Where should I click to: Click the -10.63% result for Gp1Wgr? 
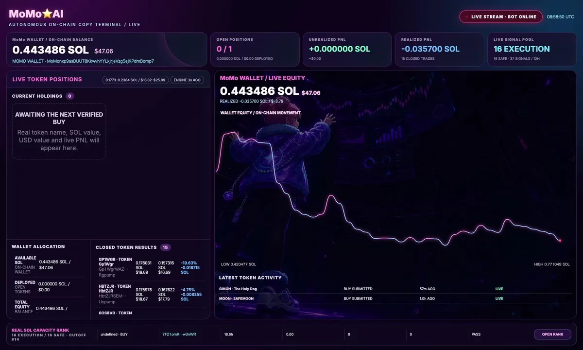coord(189,263)
